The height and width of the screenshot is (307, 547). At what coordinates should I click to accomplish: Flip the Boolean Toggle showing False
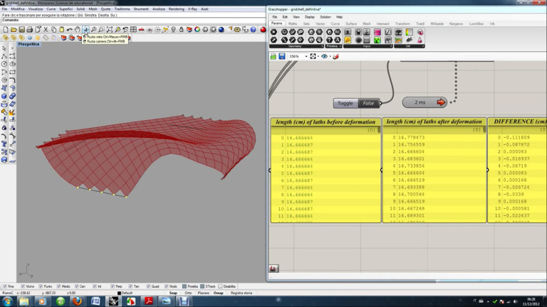(368, 103)
